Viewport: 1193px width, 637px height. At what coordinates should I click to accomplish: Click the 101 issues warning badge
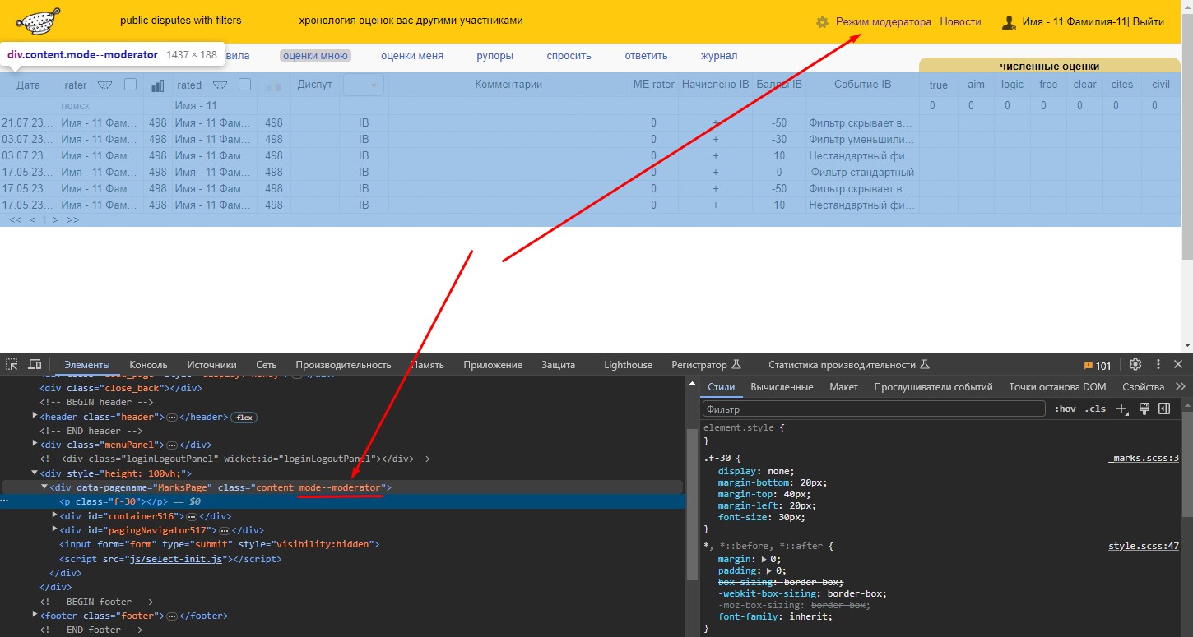tap(1098, 366)
